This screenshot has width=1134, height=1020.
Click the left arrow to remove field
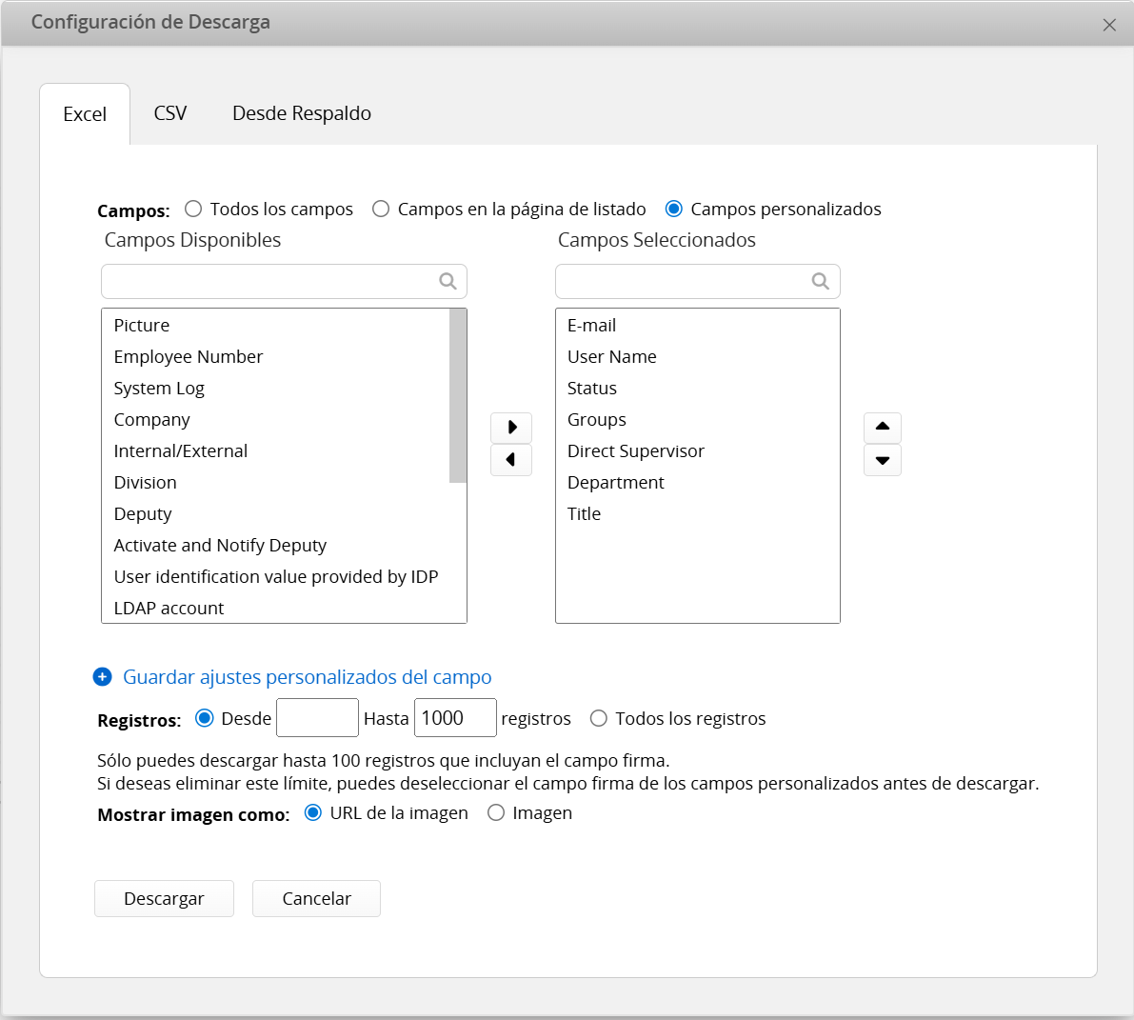[511, 460]
